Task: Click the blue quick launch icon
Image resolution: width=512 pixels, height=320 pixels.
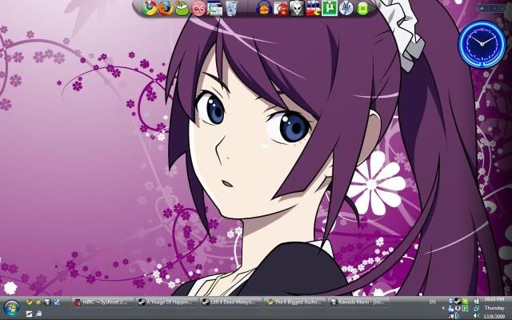Action: point(57,302)
